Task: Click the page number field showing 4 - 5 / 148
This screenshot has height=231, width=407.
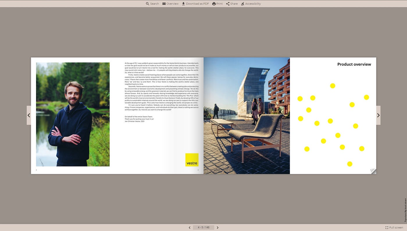Action: point(203,228)
